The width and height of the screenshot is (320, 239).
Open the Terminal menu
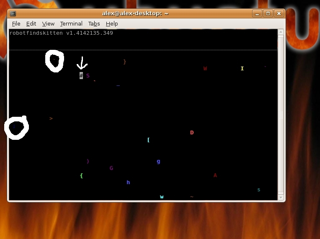(71, 24)
